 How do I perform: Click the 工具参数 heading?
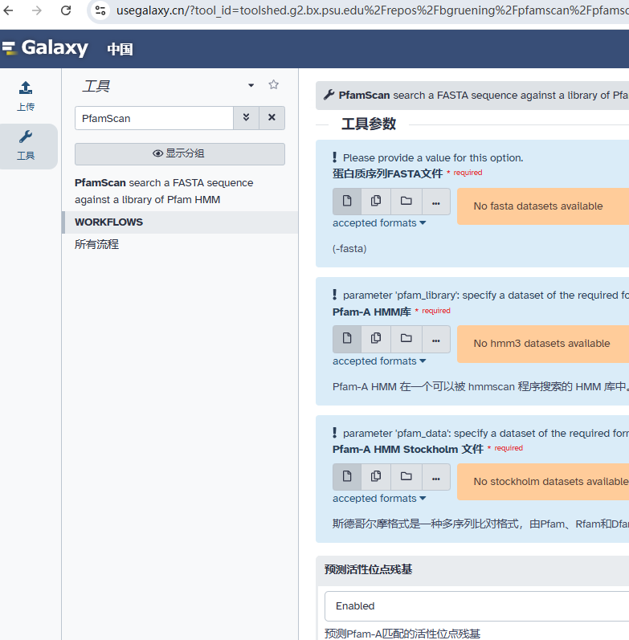369,124
